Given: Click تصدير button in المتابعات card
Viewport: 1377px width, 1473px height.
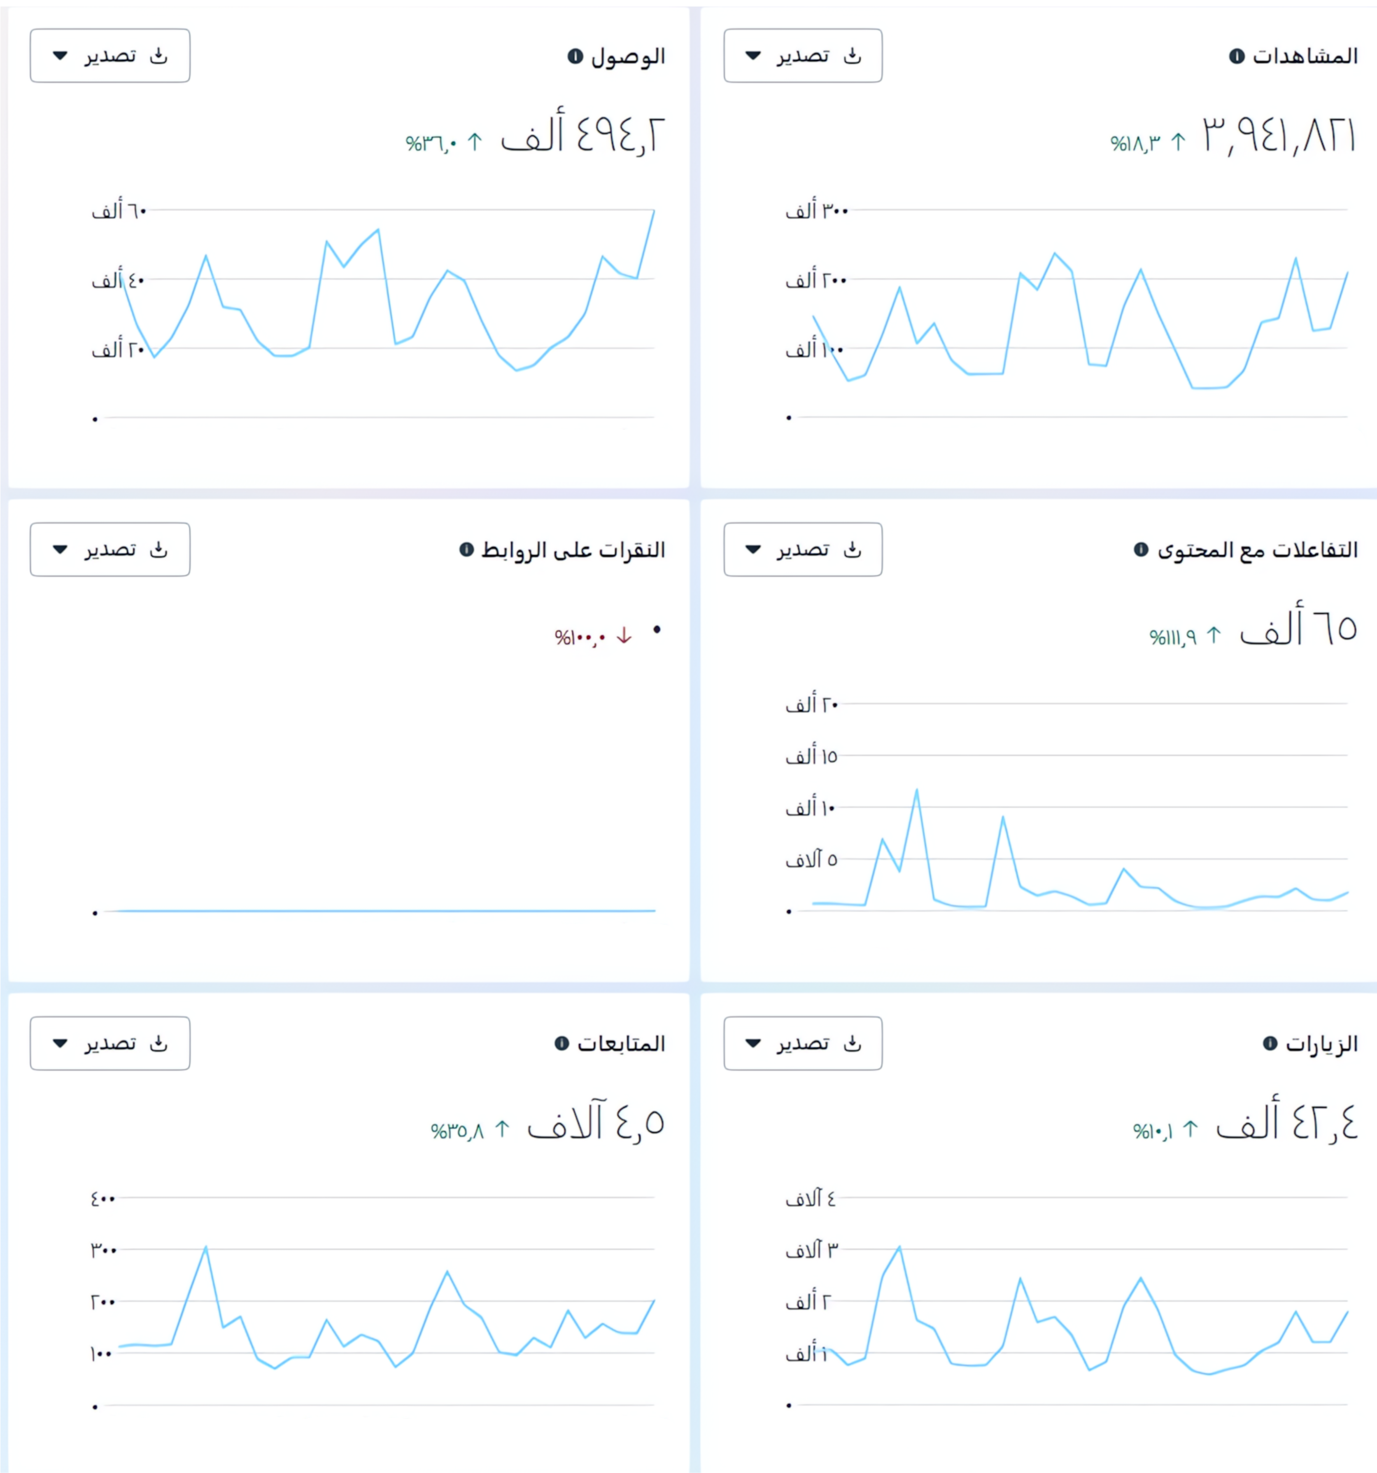Looking at the screenshot, I should point(110,1043).
